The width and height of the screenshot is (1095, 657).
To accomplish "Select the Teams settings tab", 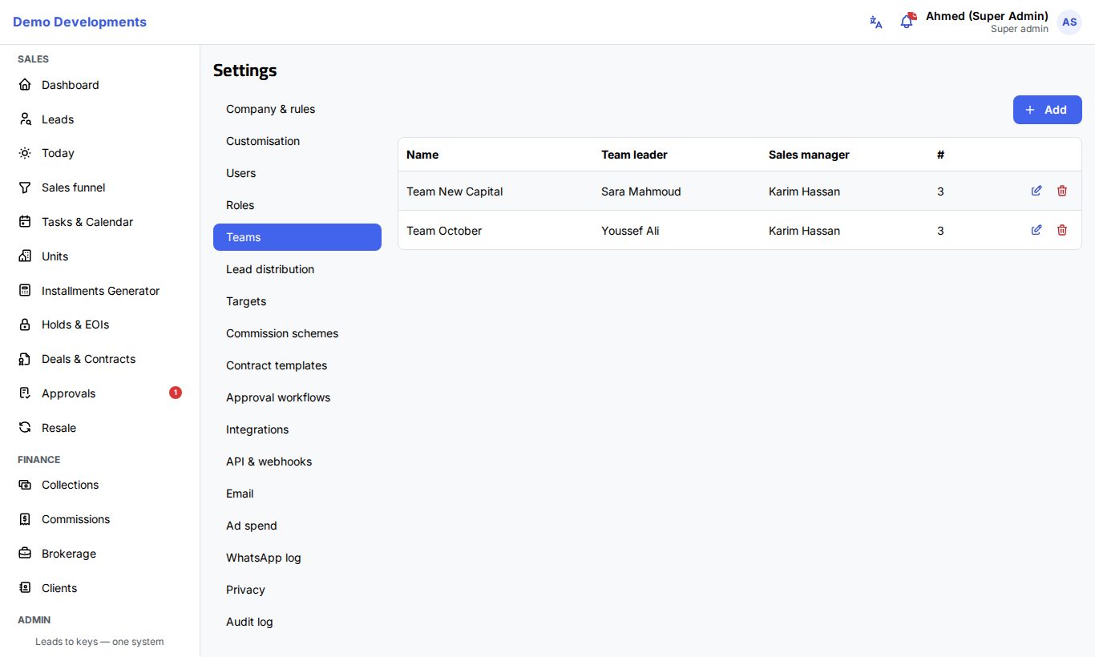I will [297, 237].
